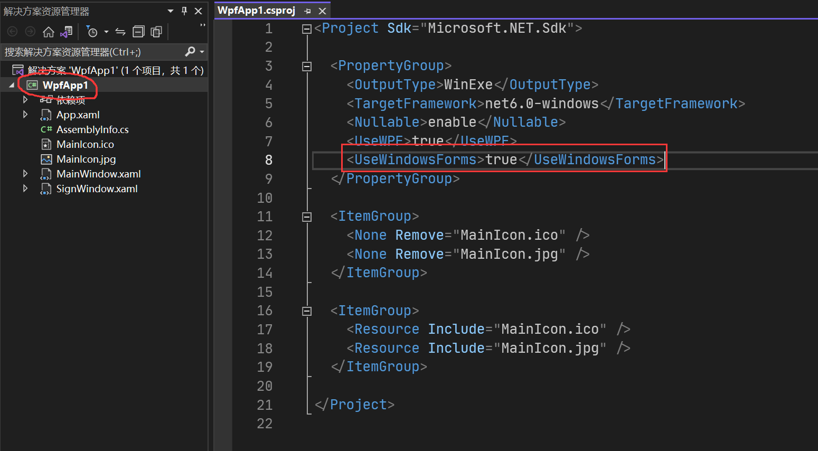Select App.xaml in the tree
This screenshot has height=451, width=818.
pos(78,115)
